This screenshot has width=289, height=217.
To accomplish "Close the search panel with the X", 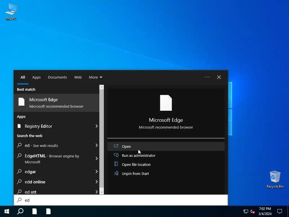I will pyautogui.click(x=219, y=77).
